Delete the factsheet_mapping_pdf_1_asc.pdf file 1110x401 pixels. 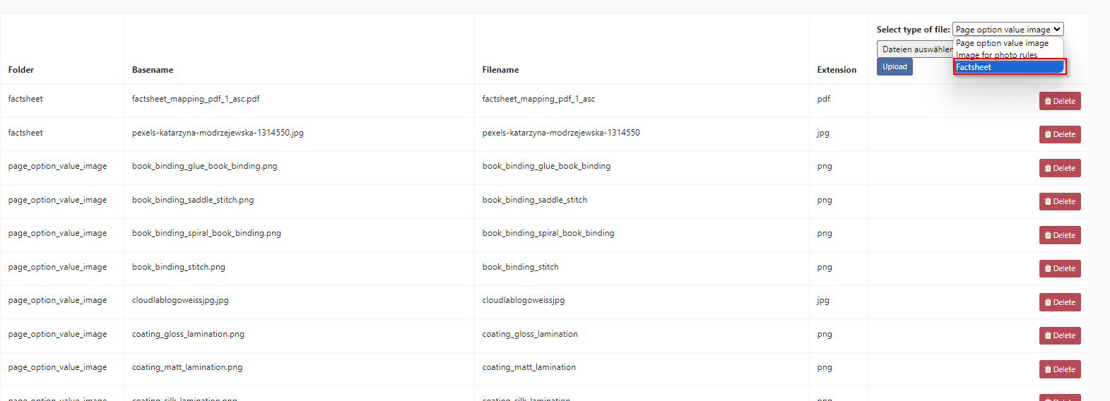click(x=1059, y=101)
